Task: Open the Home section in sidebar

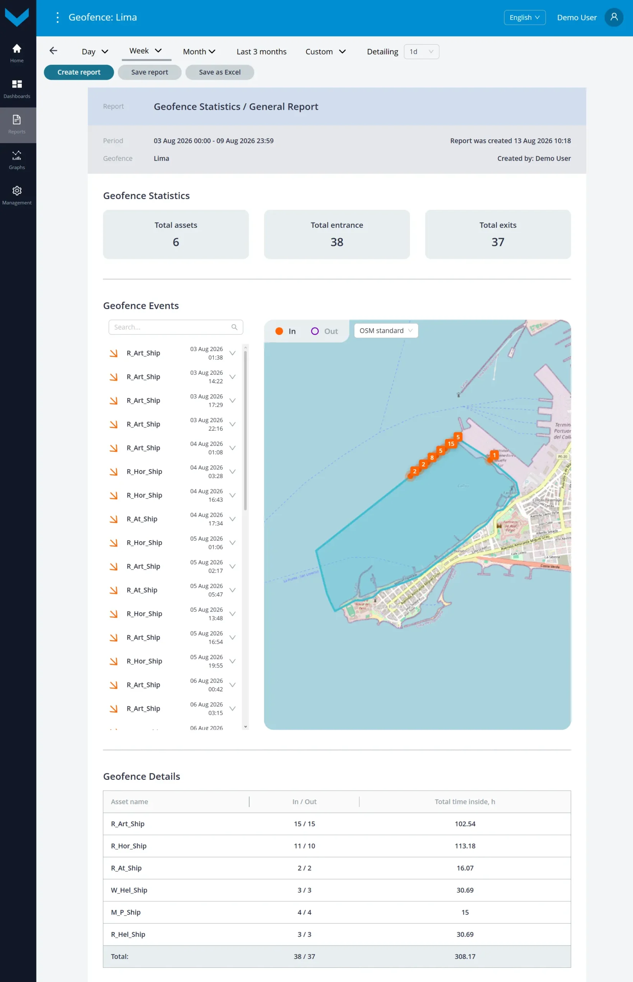Action: (x=17, y=53)
